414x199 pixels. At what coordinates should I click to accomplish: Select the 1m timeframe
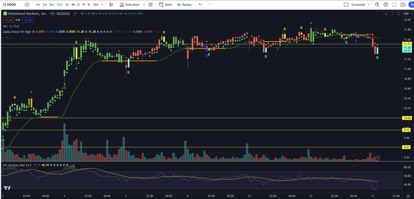(38, 5)
